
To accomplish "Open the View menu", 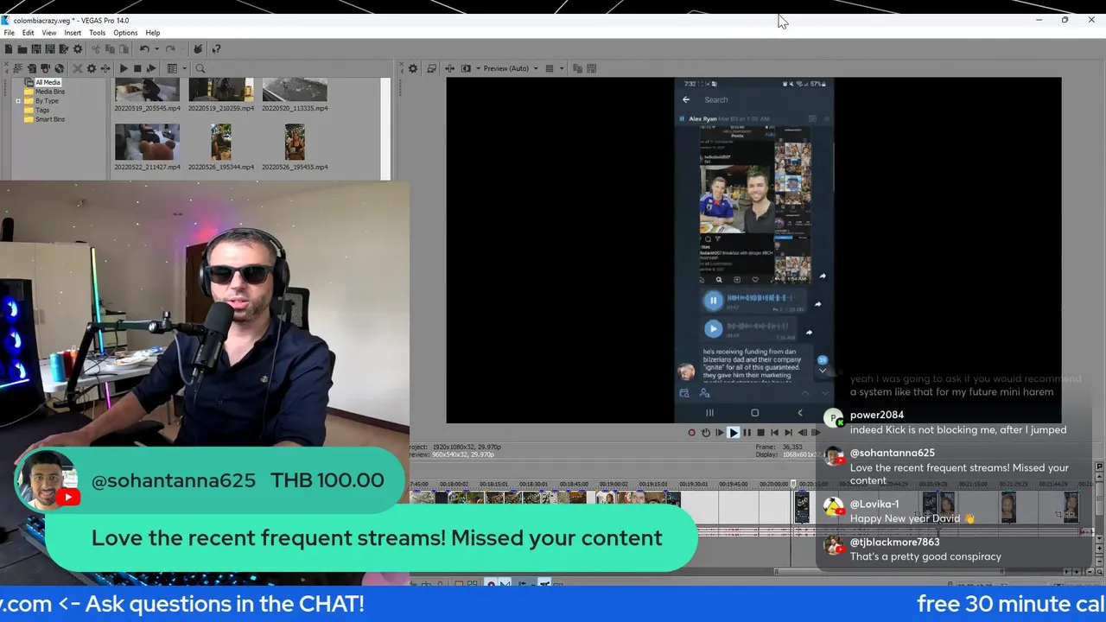I will (x=49, y=33).
